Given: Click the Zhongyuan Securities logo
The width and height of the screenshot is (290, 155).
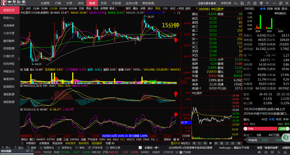Looking at the screenshot, I should [14, 3].
